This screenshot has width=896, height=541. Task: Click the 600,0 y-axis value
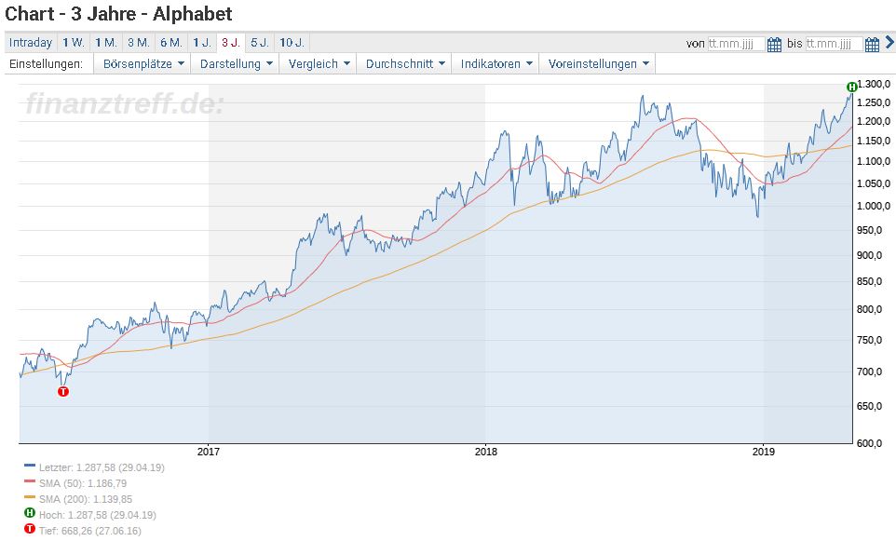870,442
